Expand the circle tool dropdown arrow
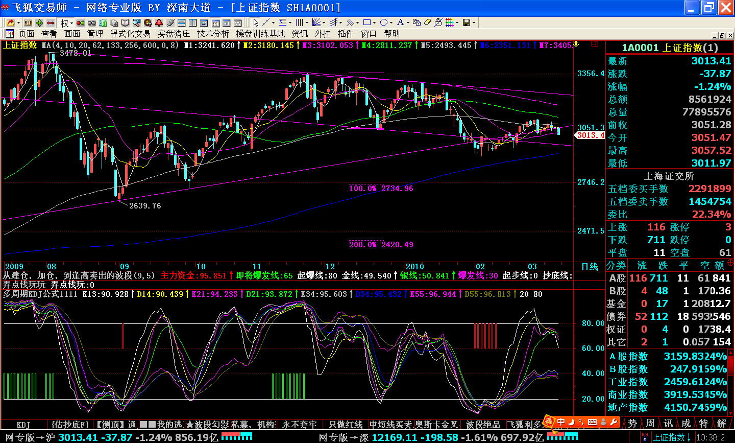Viewport: 735px width, 443px height. pyautogui.click(x=391, y=23)
